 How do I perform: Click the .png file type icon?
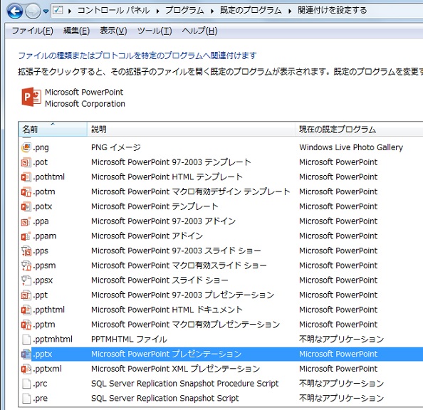pos(26,147)
